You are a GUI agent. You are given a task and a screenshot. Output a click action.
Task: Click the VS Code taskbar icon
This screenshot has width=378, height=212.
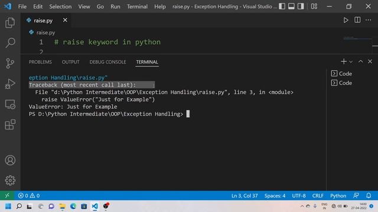click(94, 206)
